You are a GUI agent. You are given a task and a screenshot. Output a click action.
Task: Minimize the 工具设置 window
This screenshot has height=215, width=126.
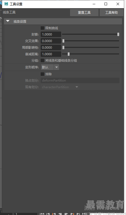[x=94, y=4]
